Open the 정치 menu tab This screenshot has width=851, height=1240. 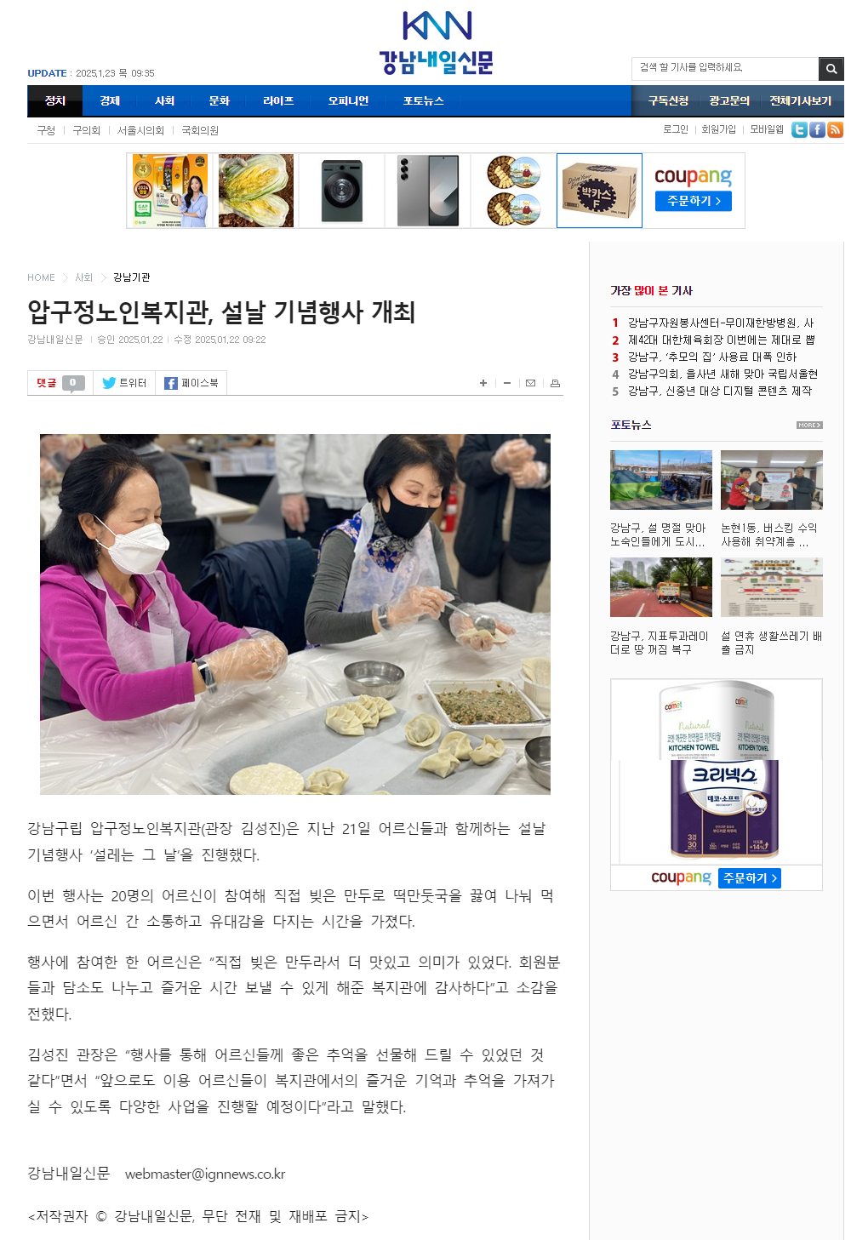[x=55, y=100]
